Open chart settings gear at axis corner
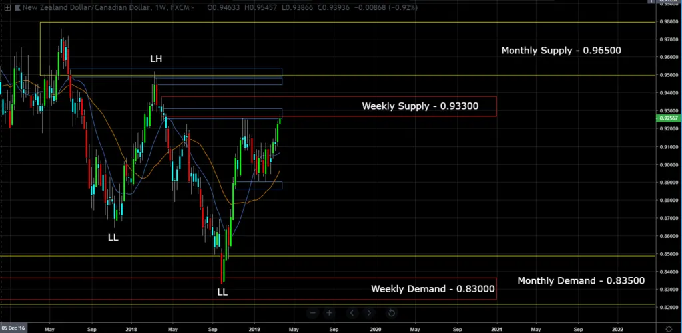The image size is (682, 333). click(x=669, y=328)
